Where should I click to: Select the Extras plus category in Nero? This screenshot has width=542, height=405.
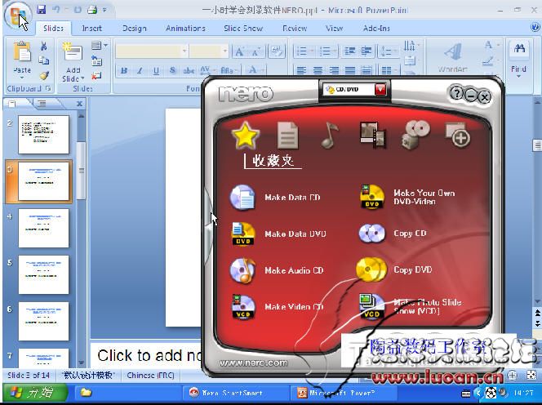pyautogui.click(x=458, y=135)
